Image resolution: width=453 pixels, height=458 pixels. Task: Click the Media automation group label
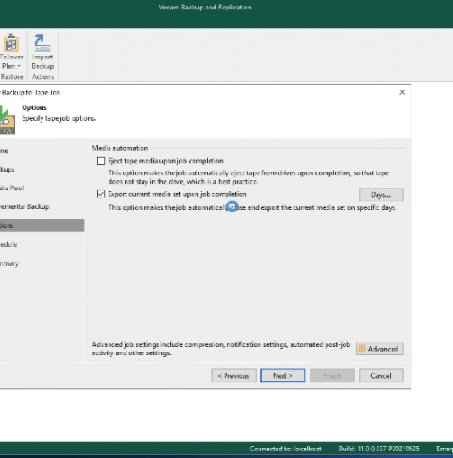[x=120, y=148]
